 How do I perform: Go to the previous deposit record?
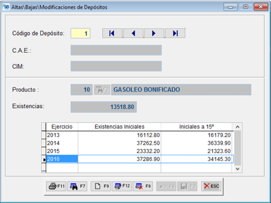pyautogui.click(x=133, y=33)
